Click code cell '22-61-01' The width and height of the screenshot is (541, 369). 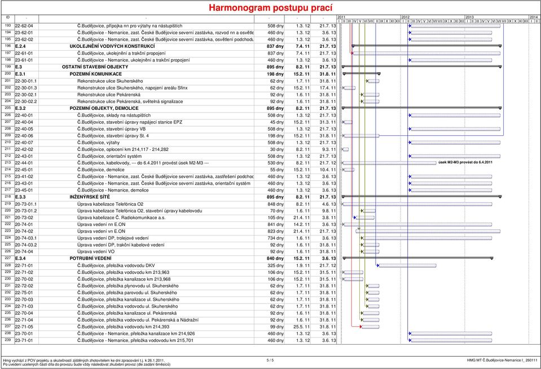click(x=24, y=53)
